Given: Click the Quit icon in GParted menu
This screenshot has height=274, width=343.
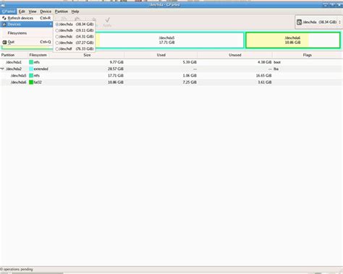Looking at the screenshot, I should (x=4, y=42).
